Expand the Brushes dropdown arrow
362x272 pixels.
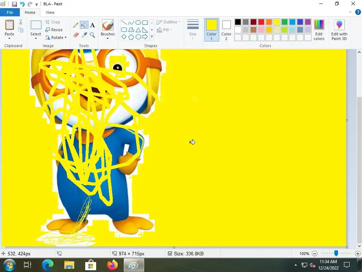[x=107, y=39]
